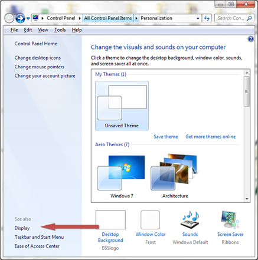
Task: Open the Screen Saver monitor icon
Action: pos(230,219)
